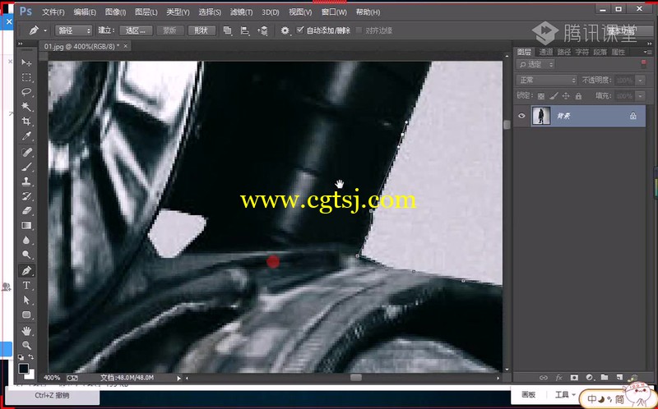Select the Clone Stamp tool
The image size is (658, 409).
[26, 182]
